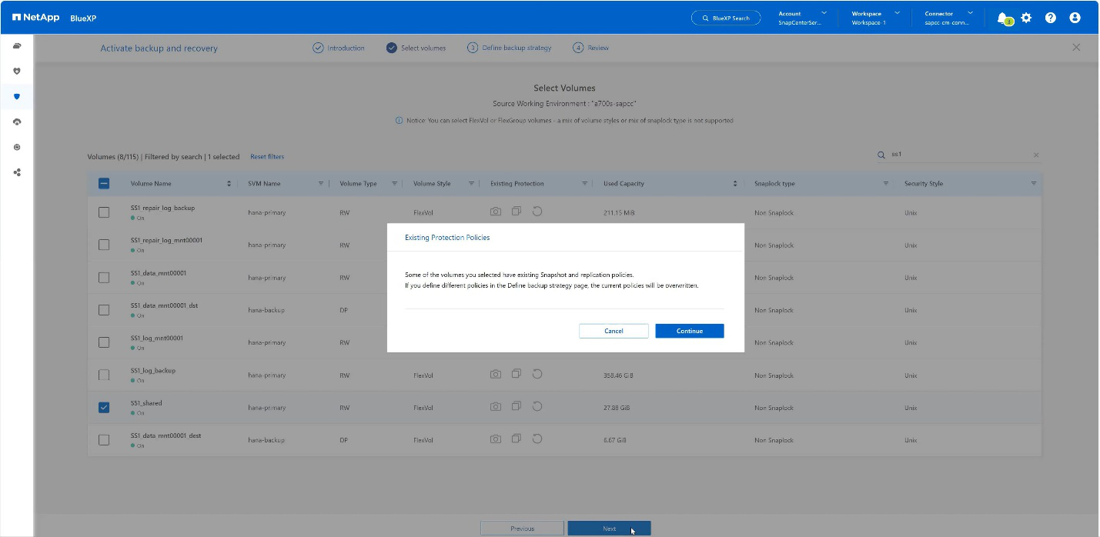Open the help question mark icon
Viewport: 1100px width, 537px height.
(x=1051, y=18)
